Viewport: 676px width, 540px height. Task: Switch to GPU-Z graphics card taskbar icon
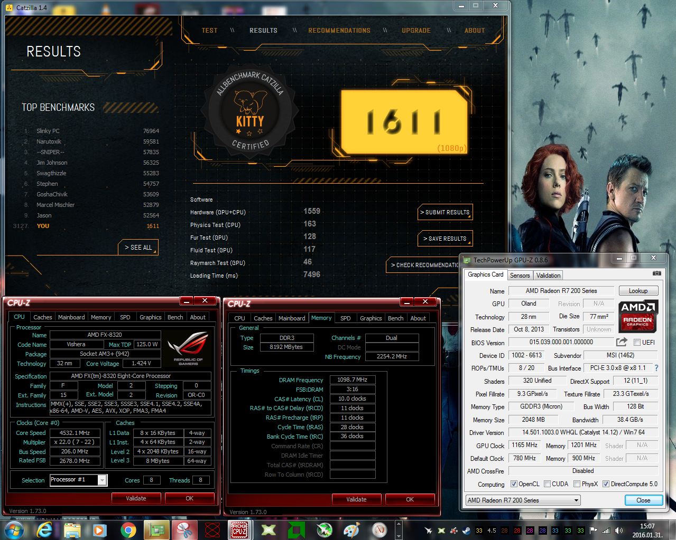(157, 529)
